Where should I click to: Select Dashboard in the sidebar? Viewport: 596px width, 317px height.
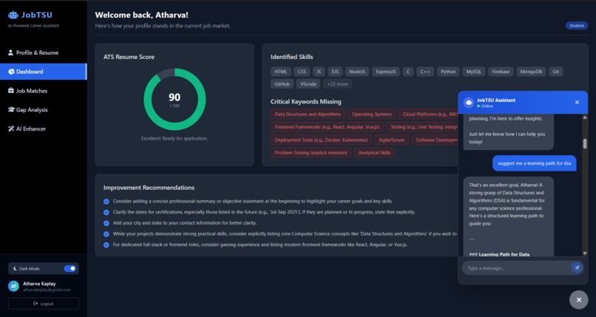point(44,72)
